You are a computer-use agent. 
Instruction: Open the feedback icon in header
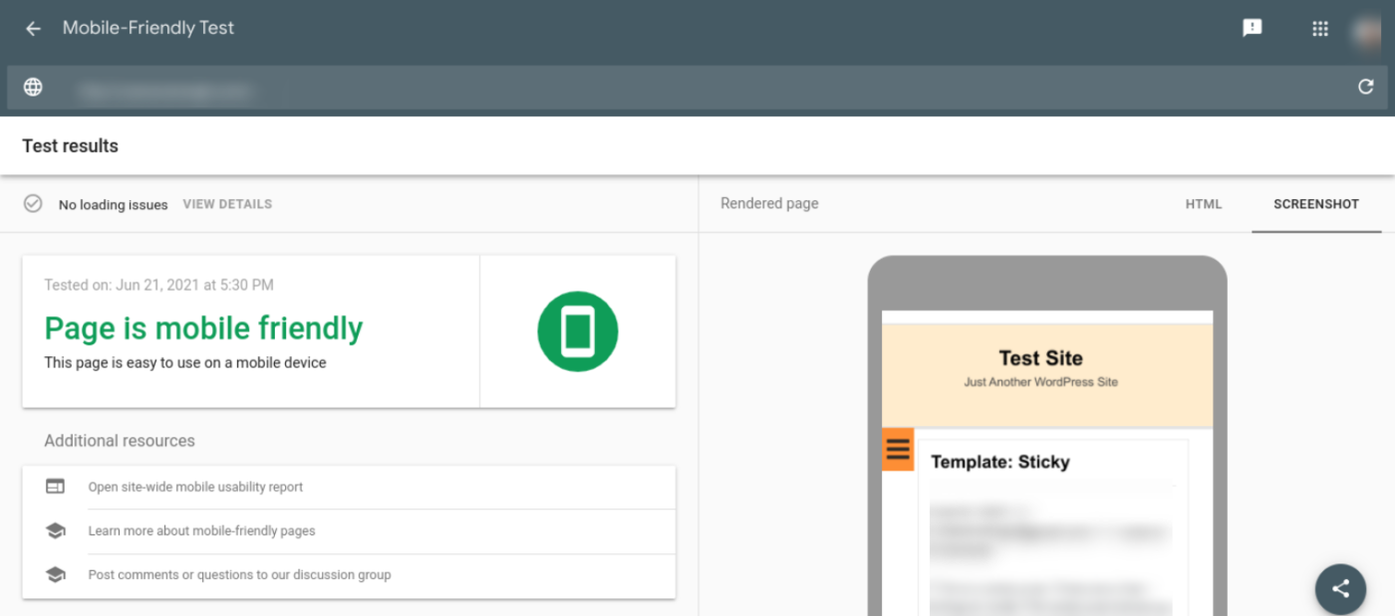click(x=1253, y=28)
